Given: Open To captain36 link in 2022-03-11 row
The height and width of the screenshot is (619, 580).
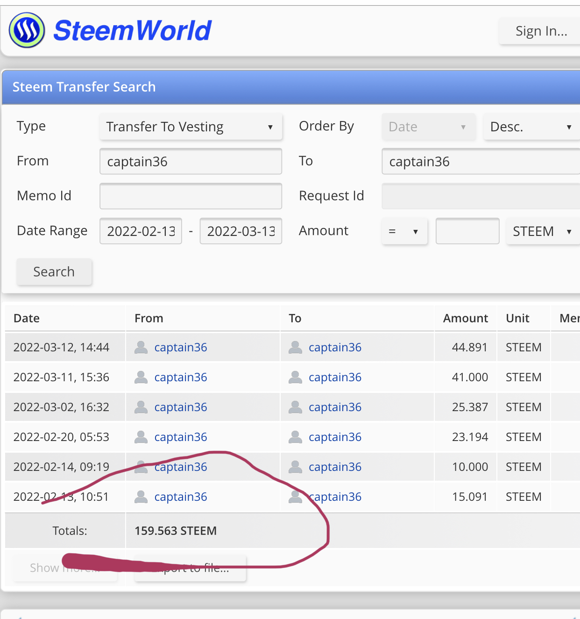Looking at the screenshot, I should click(335, 377).
